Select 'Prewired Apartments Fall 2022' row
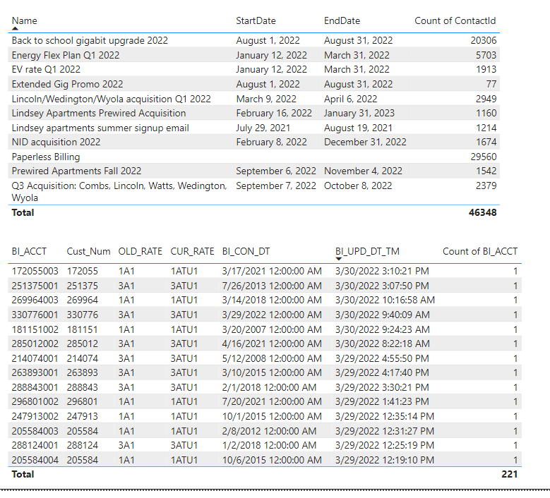The image size is (550, 498). coord(254,171)
